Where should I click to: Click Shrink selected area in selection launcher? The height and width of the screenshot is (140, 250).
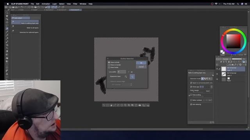coord(118,105)
